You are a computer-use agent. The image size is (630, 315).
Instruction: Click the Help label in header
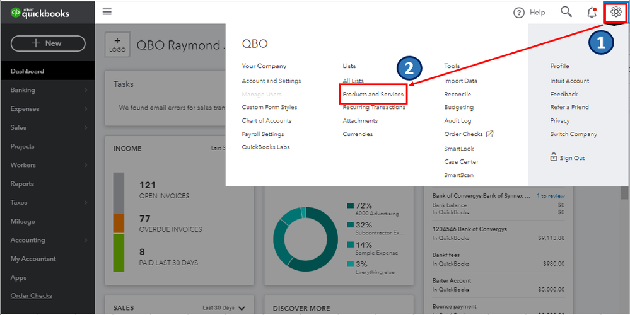click(x=537, y=13)
